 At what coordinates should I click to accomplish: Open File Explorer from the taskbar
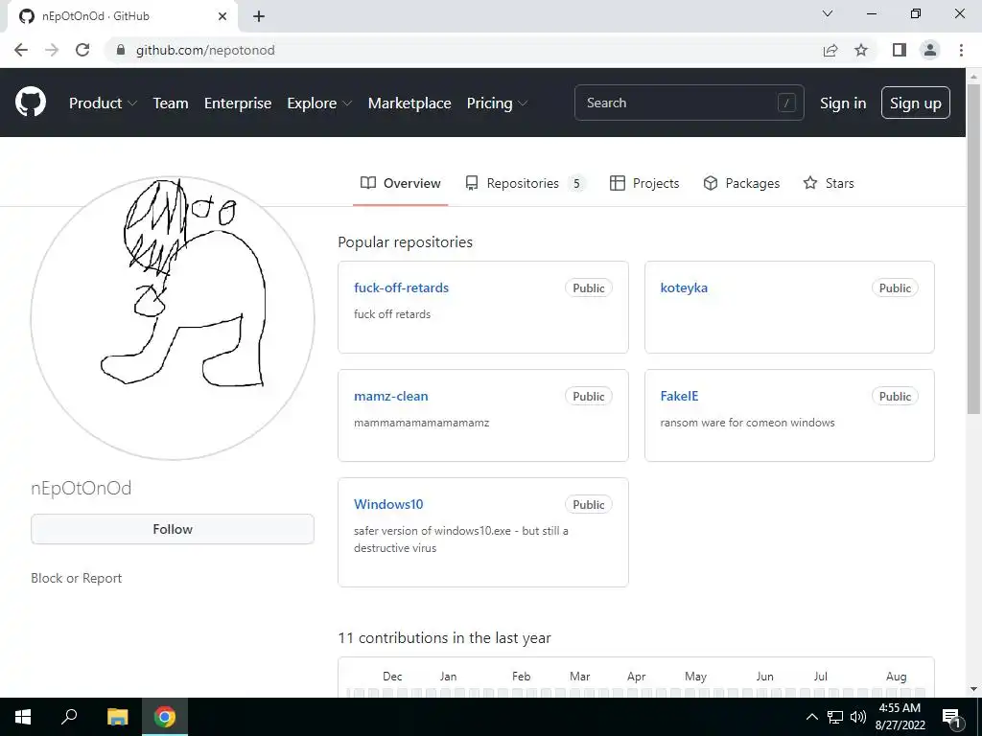coord(117,717)
